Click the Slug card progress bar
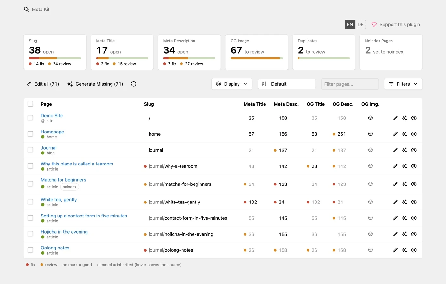Screen dimensions: 446x284 [x=55, y=58]
